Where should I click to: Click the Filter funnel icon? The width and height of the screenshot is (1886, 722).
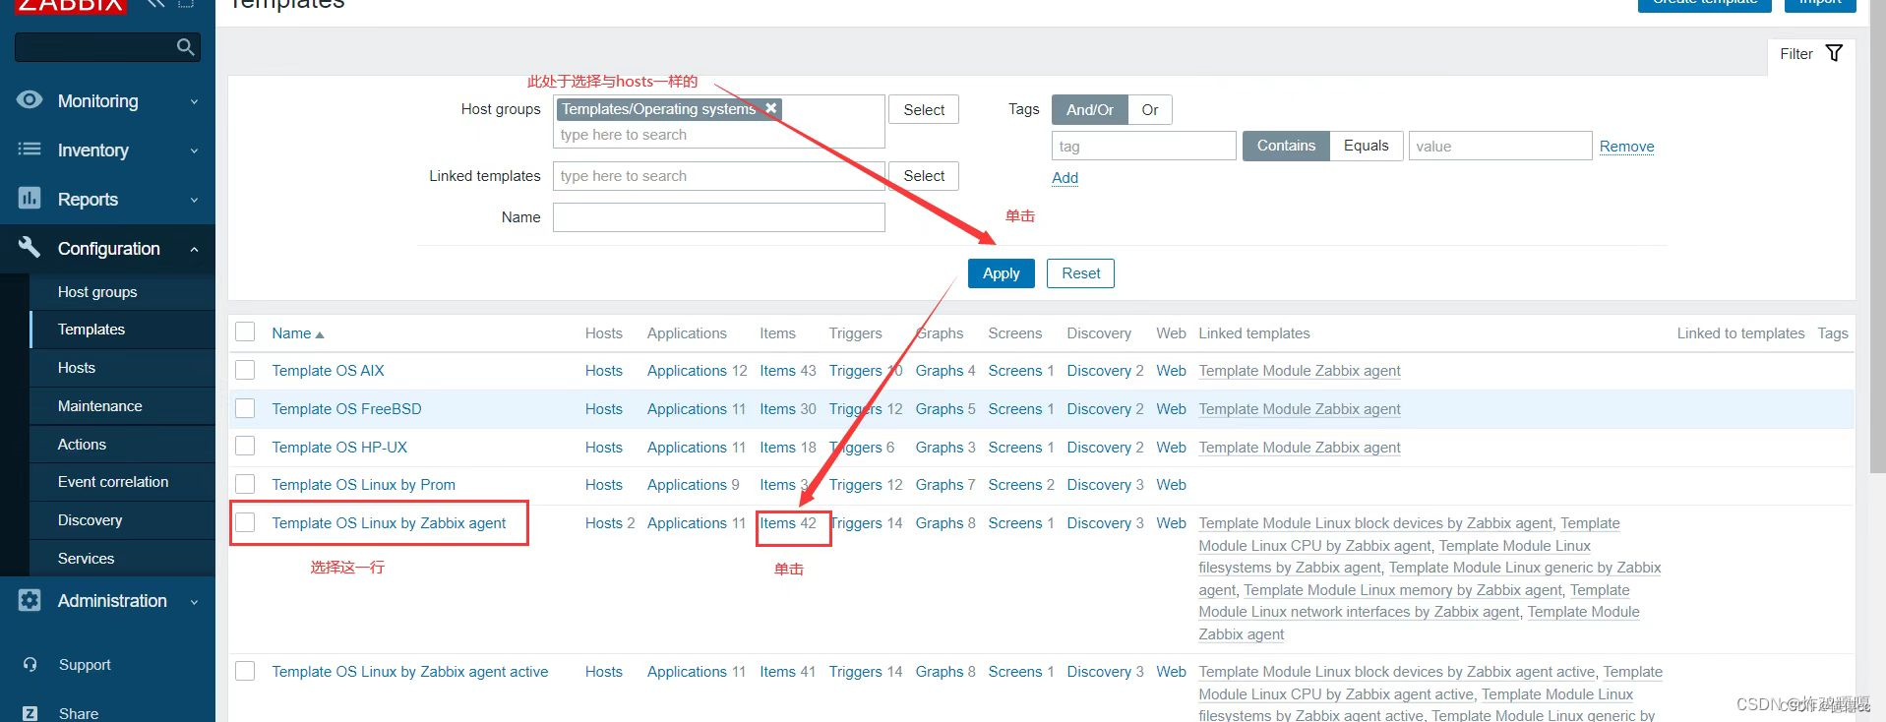[1834, 53]
